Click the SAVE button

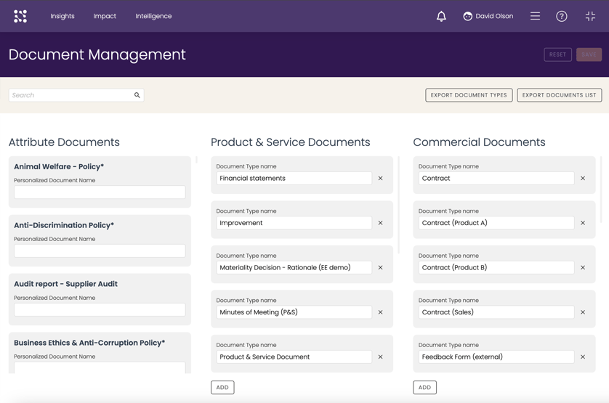pyautogui.click(x=589, y=54)
